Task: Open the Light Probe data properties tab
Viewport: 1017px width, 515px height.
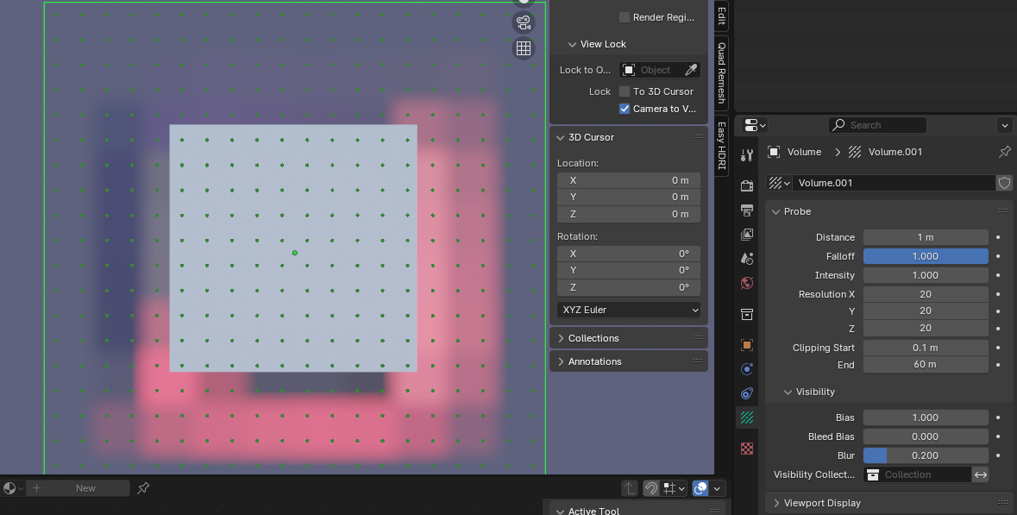Action: (x=746, y=418)
